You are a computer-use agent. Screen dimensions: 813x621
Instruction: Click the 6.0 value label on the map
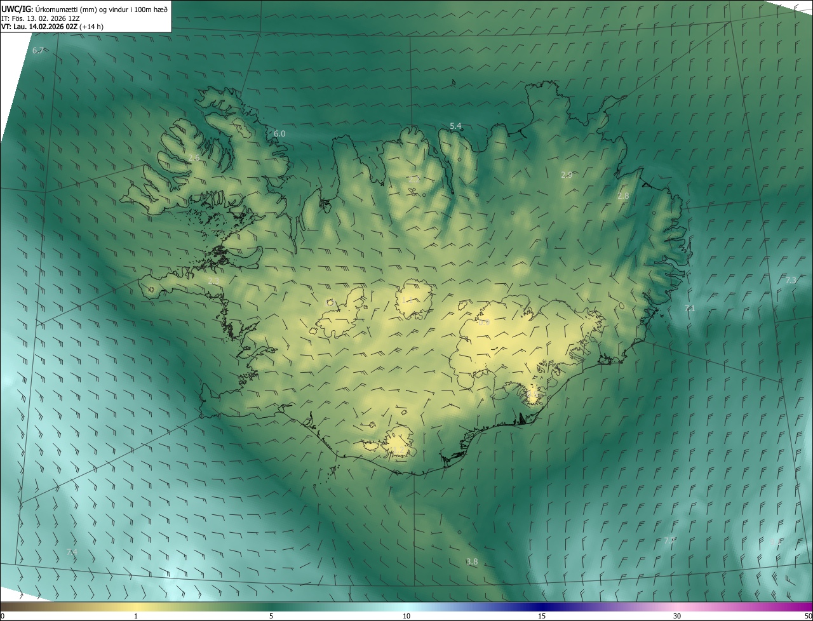(279, 134)
